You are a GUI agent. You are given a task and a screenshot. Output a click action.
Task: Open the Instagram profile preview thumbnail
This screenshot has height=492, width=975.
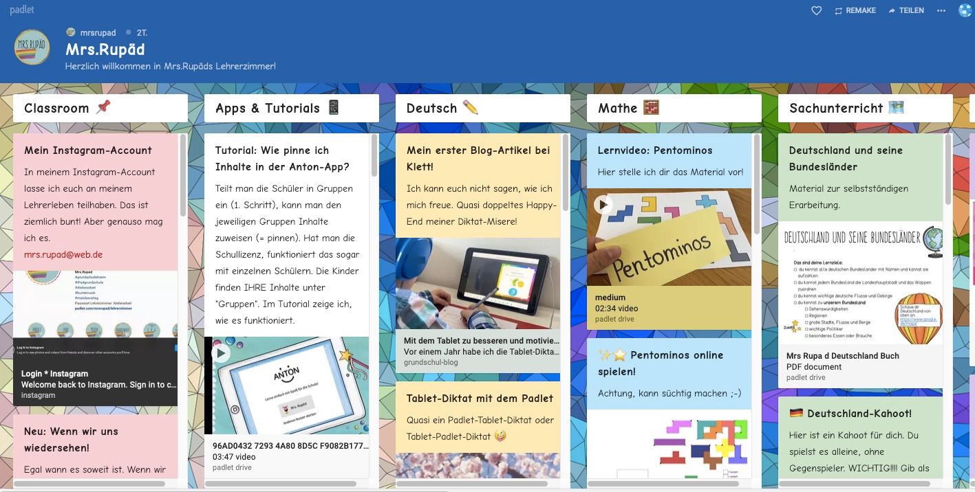tap(95, 304)
